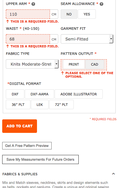The width and height of the screenshot is (119, 188).
Task: Select DXF digital format
Action: click(x=15, y=94)
